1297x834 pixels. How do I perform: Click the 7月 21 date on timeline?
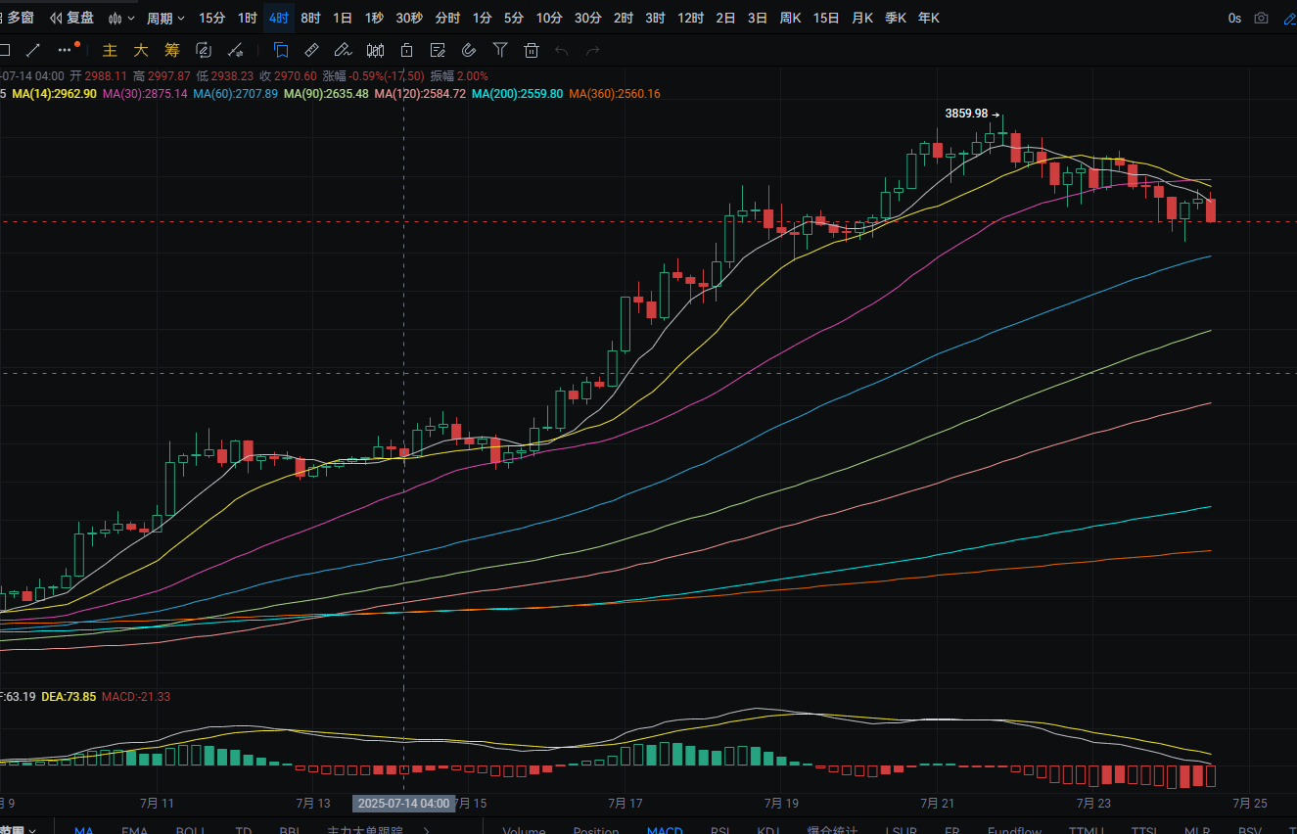click(938, 803)
